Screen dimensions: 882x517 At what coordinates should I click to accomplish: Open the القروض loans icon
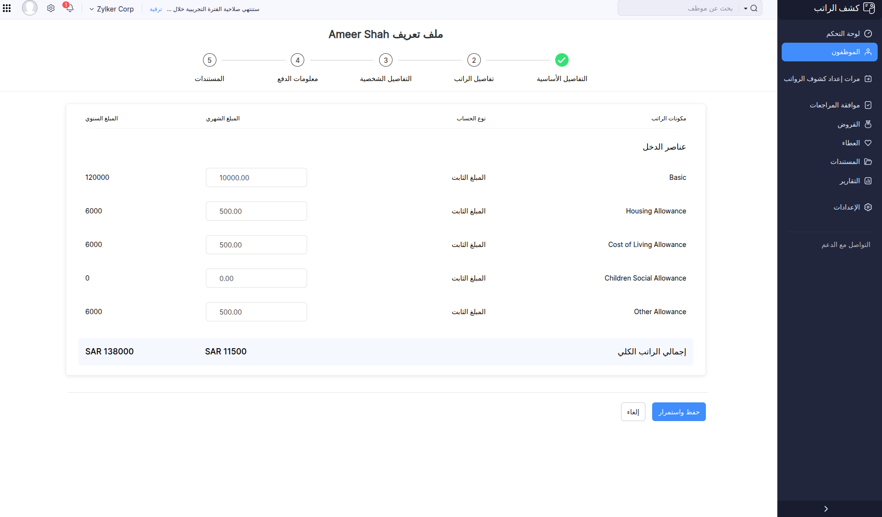click(x=869, y=124)
